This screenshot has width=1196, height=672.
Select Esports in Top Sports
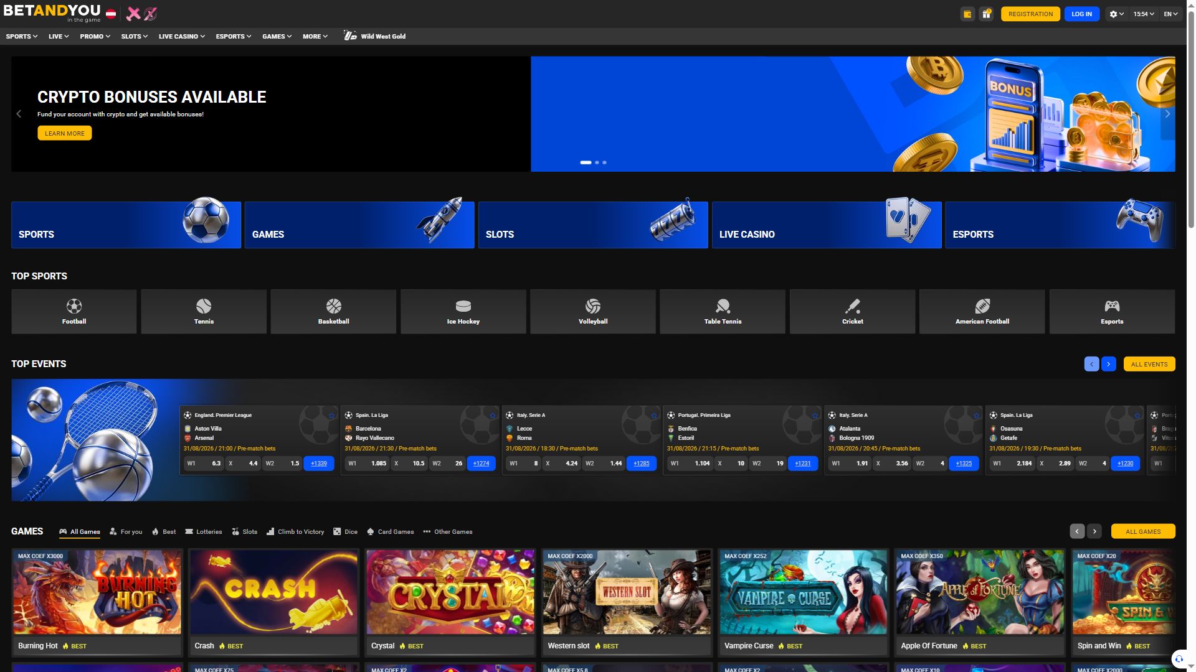1112,312
